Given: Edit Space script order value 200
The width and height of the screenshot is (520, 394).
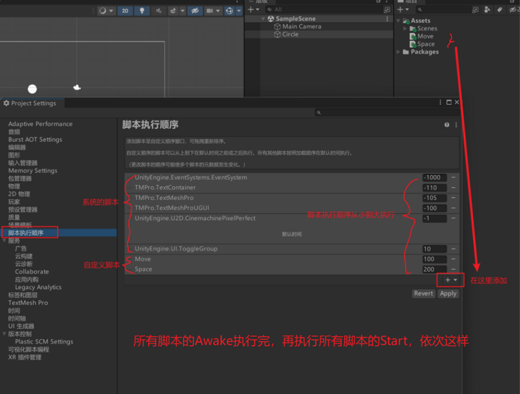Looking at the screenshot, I should click(x=434, y=269).
